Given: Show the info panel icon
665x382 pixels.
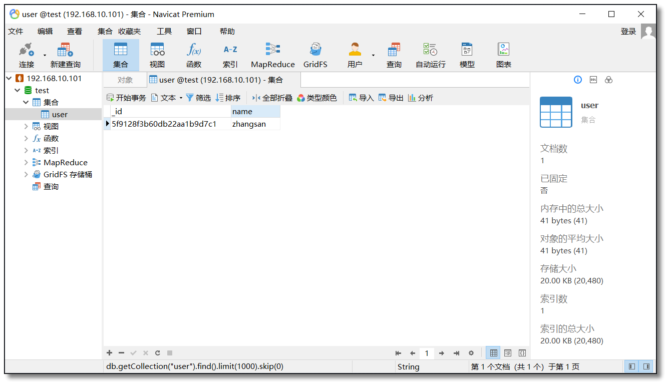Looking at the screenshot, I should [x=577, y=80].
